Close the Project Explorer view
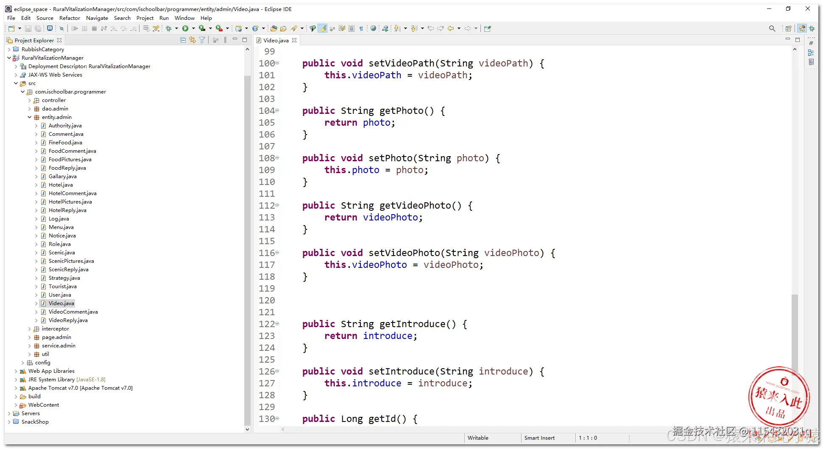The width and height of the screenshot is (823, 449). (x=59, y=40)
